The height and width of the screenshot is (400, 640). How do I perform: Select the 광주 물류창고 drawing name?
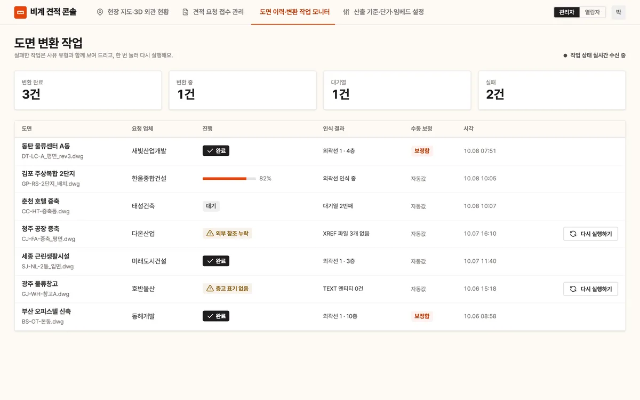click(39, 284)
